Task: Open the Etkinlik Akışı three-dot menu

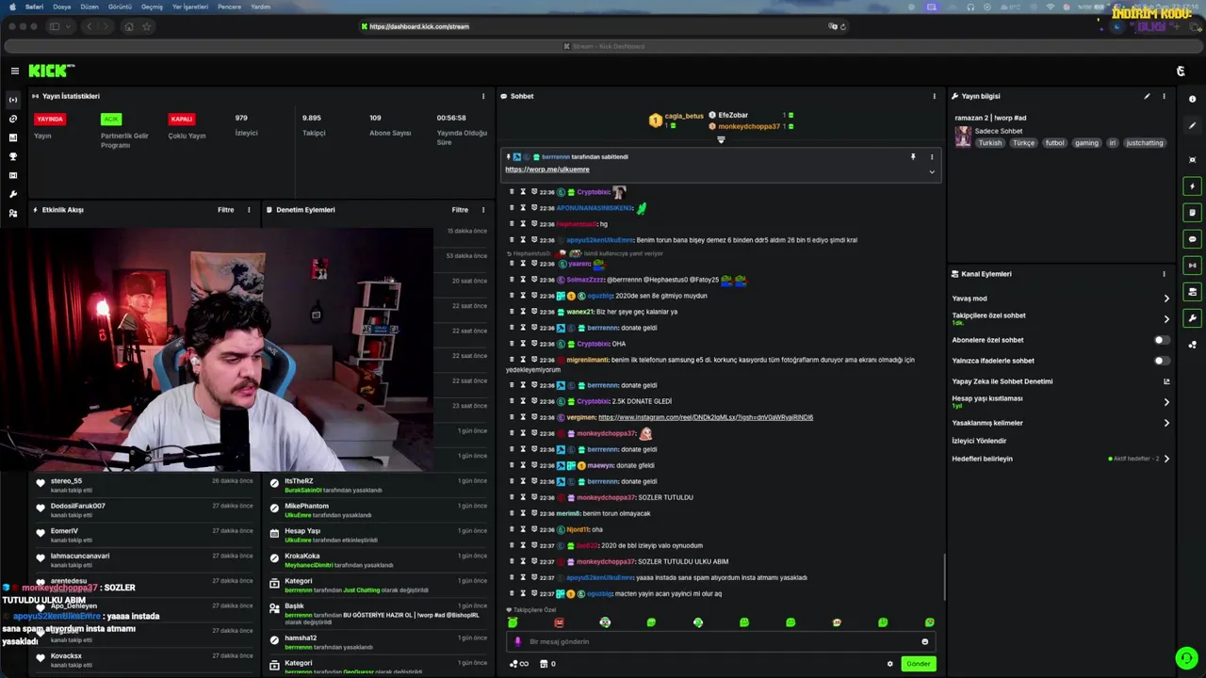Action: click(x=249, y=210)
